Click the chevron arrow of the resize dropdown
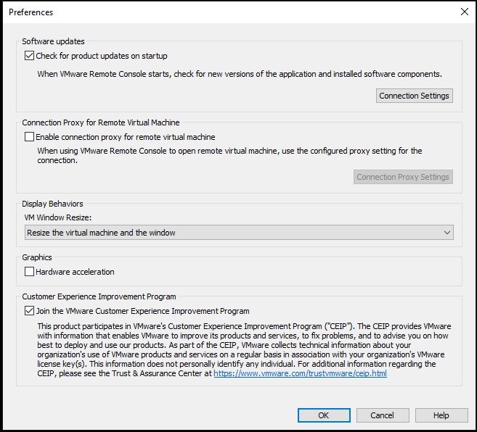 [447, 233]
